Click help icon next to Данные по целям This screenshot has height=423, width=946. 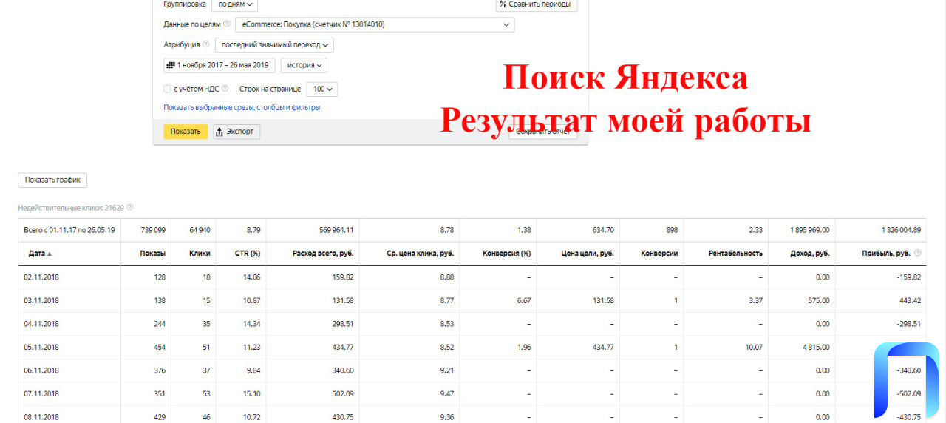(226, 24)
